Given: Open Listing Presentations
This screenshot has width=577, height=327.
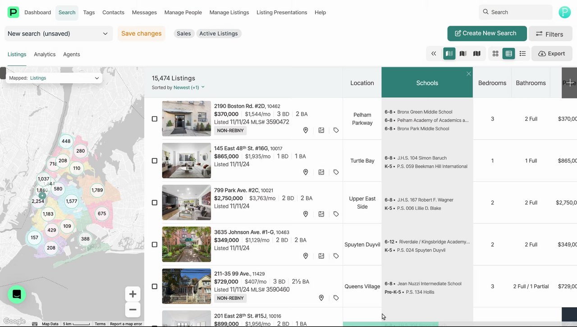Looking at the screenshot, I should tap(282, 12).
